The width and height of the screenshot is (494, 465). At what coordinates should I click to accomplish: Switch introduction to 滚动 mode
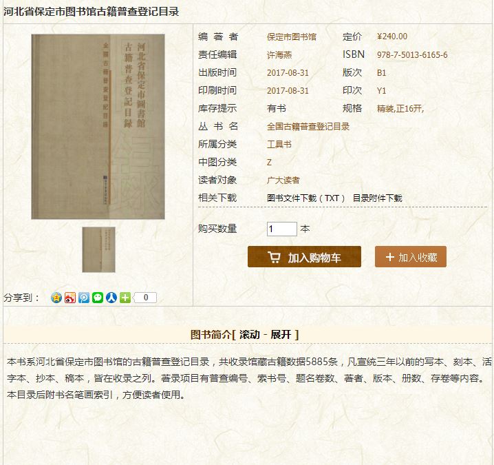pos(250,334)
